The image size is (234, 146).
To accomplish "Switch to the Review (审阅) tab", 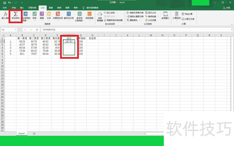I will click(x=59, y=8).
